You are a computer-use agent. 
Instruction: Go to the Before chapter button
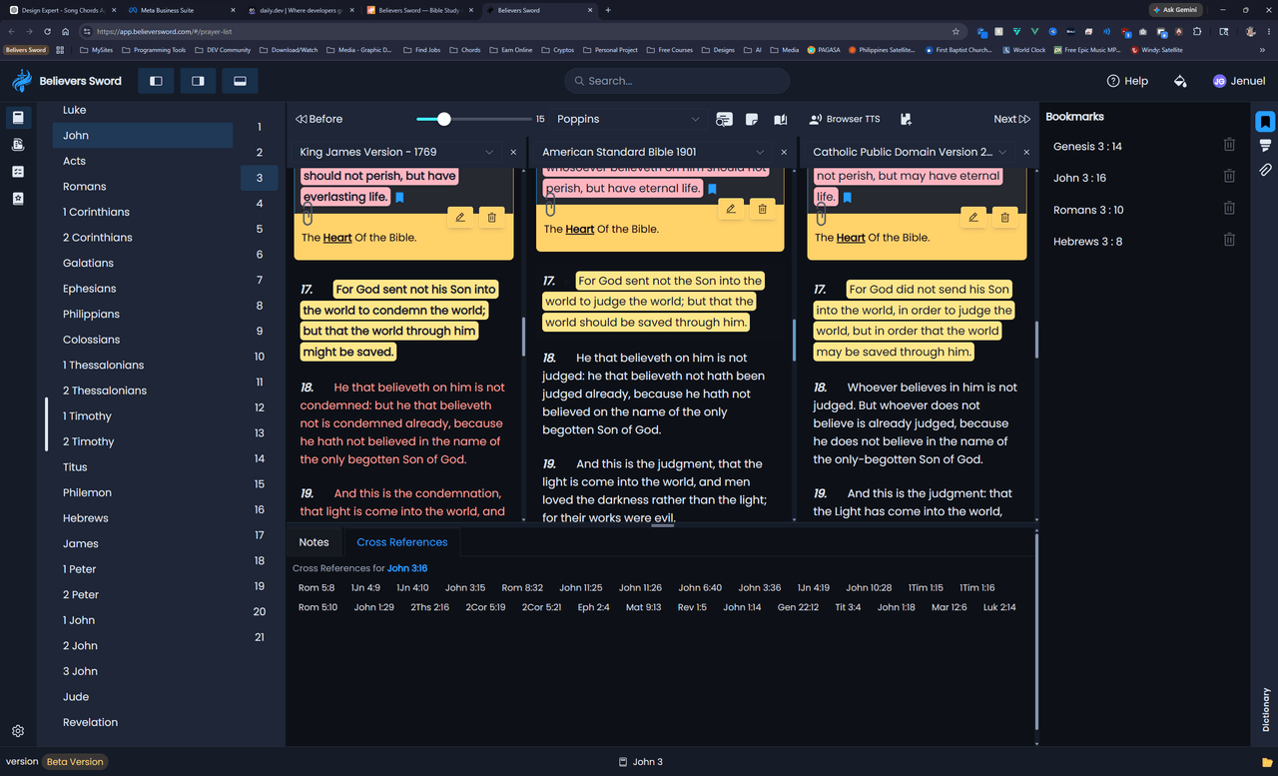click(x=319, y=119)
